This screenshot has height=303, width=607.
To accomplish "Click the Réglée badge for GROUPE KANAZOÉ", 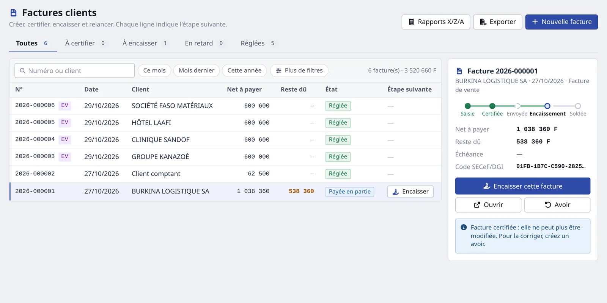I will pyautogui.click(x=338, y=157).
